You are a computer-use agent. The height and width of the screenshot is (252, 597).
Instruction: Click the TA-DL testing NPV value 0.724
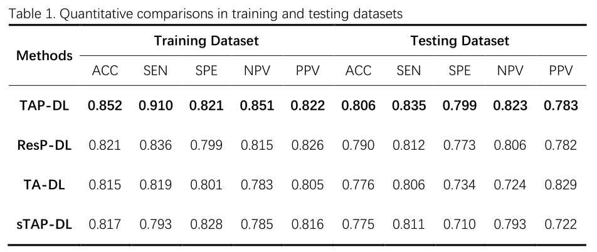510,184
